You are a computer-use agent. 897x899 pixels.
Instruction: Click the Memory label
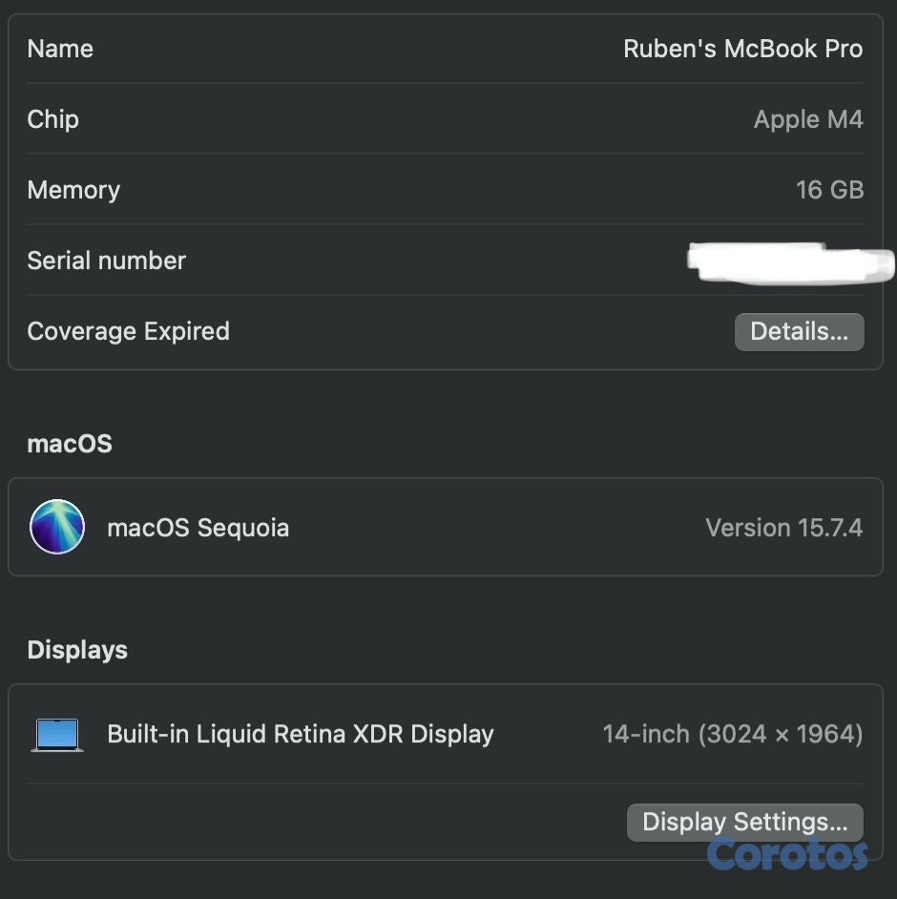[x=73, y=190]
